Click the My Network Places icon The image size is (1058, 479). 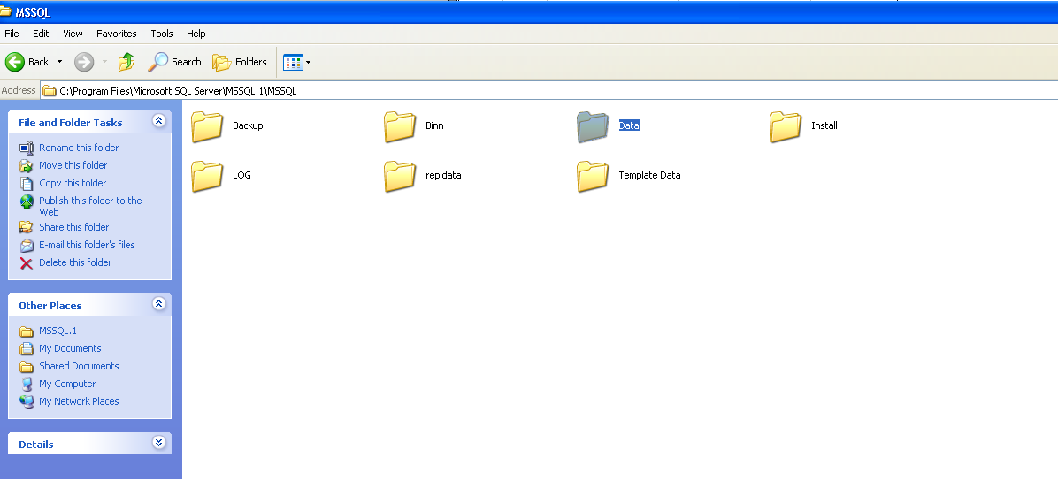[x=27, y=401]
